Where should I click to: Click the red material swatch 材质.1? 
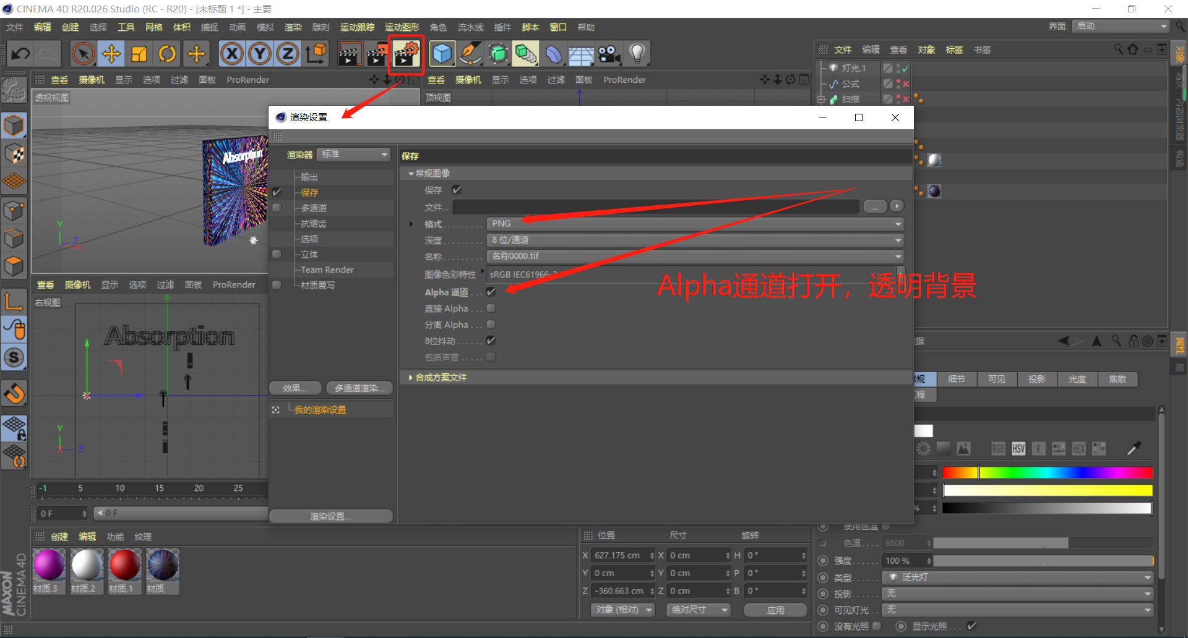tap(124, 566)
